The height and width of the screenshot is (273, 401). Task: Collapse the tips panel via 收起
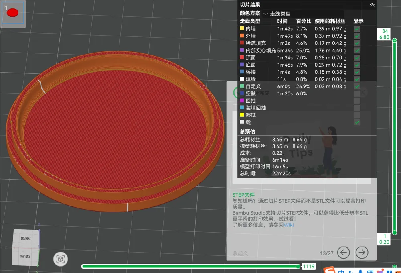pos(240,253)
